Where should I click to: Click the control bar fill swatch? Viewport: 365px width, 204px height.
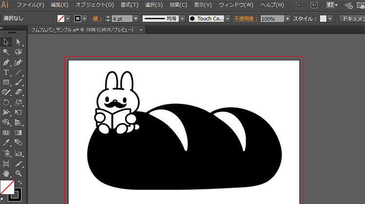[x=61, y=19]
